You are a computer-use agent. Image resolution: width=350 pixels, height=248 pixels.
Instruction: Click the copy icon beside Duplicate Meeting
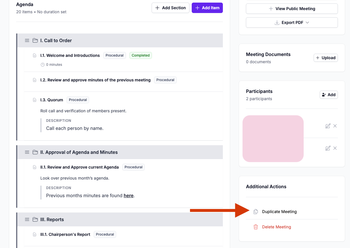coord(255,212)
